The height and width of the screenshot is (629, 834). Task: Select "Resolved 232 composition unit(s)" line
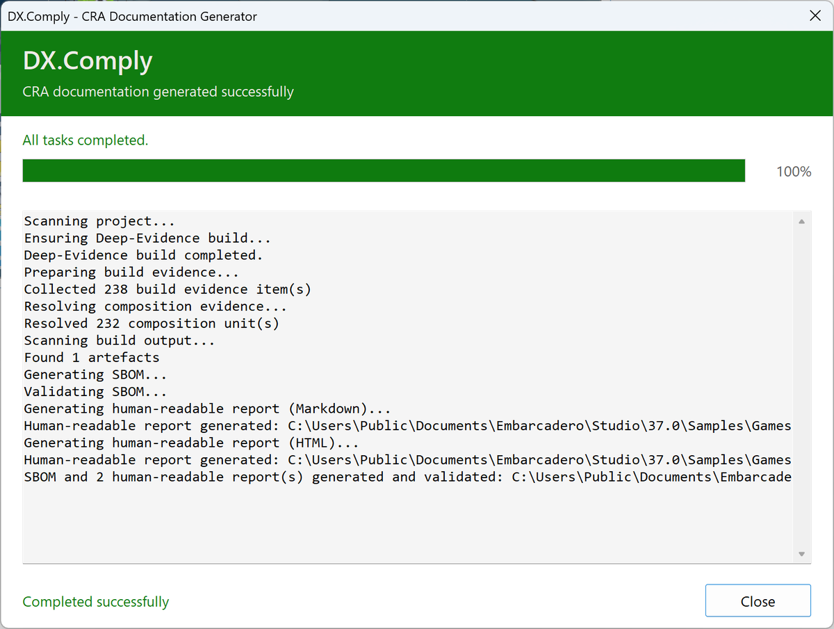click(x=152, y=323)
